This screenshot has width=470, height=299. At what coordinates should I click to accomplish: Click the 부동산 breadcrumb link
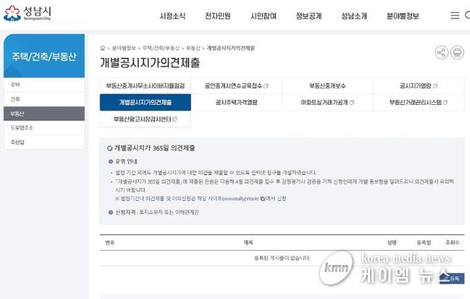click(193, 48)
